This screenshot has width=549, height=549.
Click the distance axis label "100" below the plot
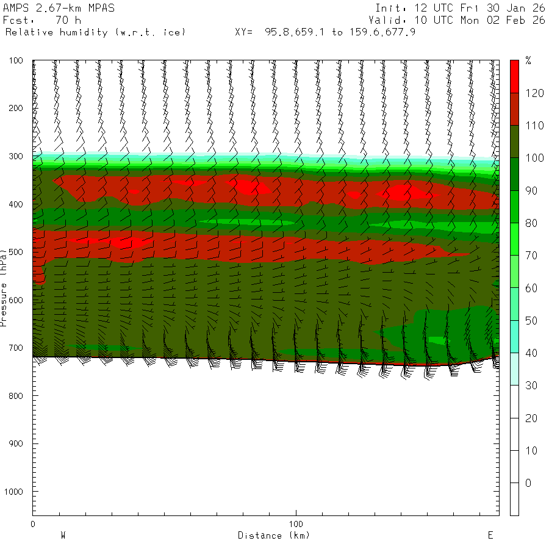(x=296, y=524)
